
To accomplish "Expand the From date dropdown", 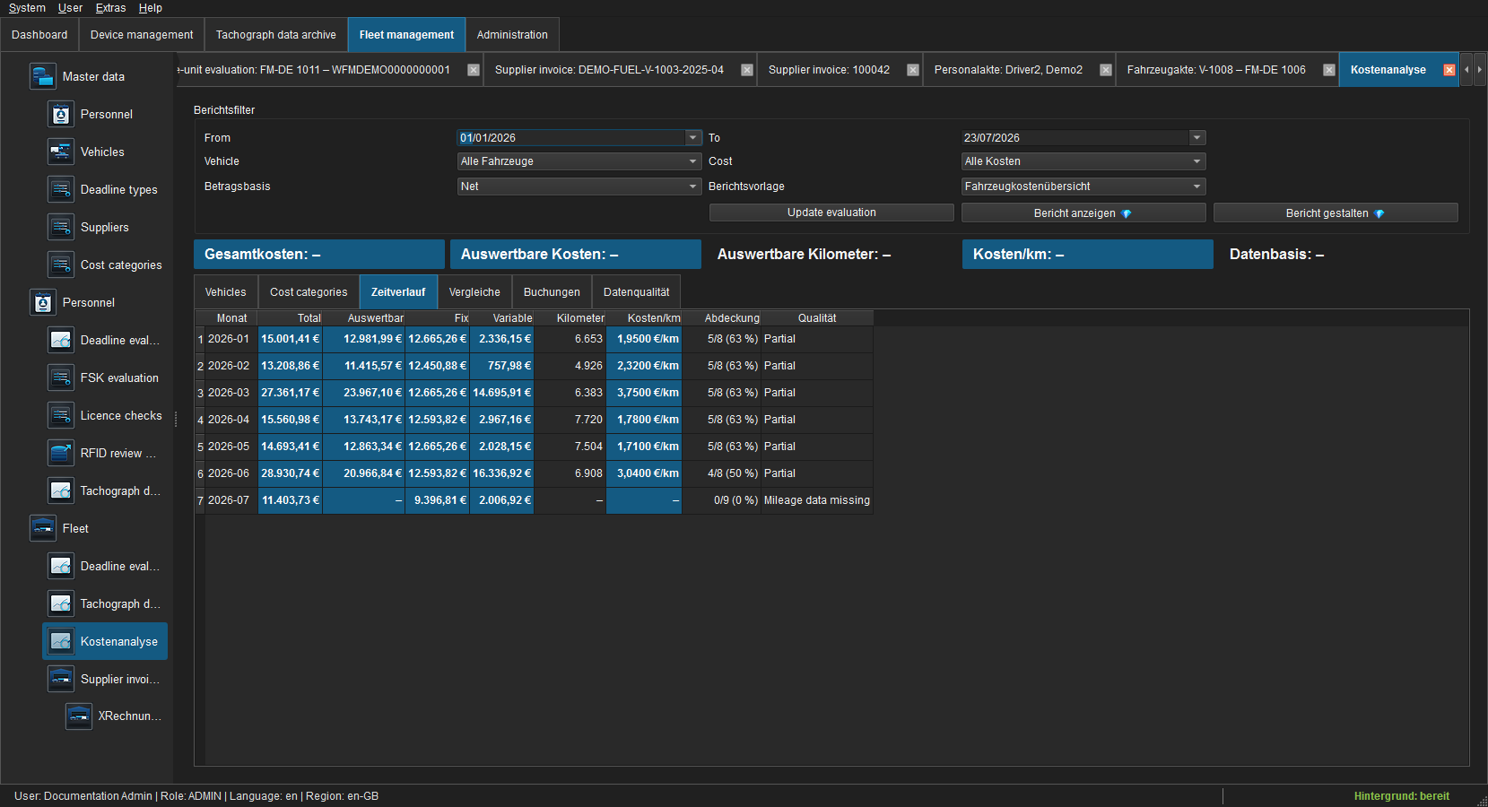I will (x=693, y=137).
